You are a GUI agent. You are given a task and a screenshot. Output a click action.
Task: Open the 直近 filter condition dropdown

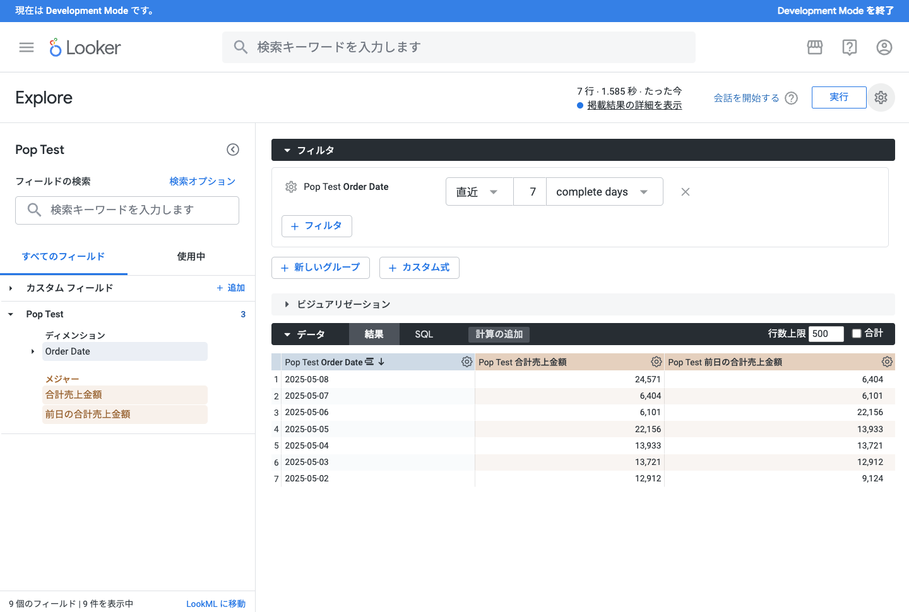[x=479, y=192]
